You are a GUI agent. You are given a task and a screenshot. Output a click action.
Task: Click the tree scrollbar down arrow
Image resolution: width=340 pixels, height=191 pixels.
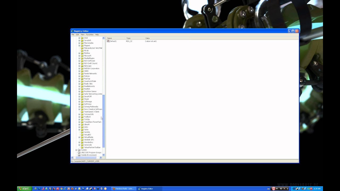(x=104, y=155)
